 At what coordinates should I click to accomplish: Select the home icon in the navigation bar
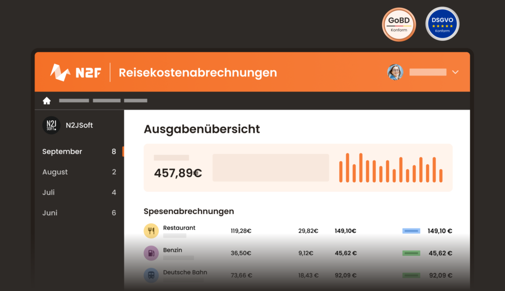[x=46, y=100]
